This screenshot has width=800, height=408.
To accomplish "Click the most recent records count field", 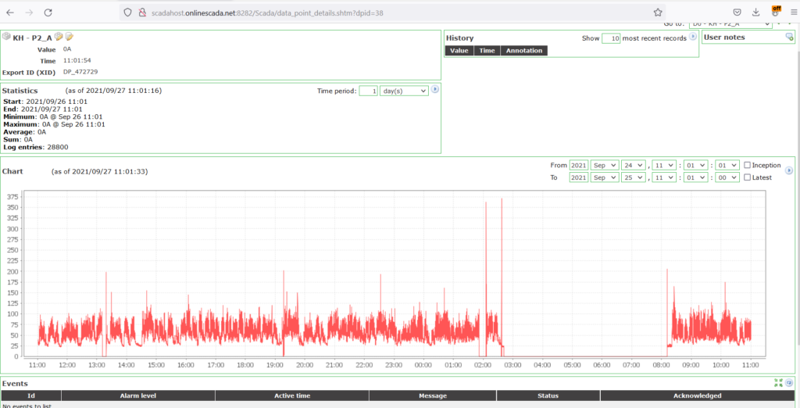I will click(610, 38).
